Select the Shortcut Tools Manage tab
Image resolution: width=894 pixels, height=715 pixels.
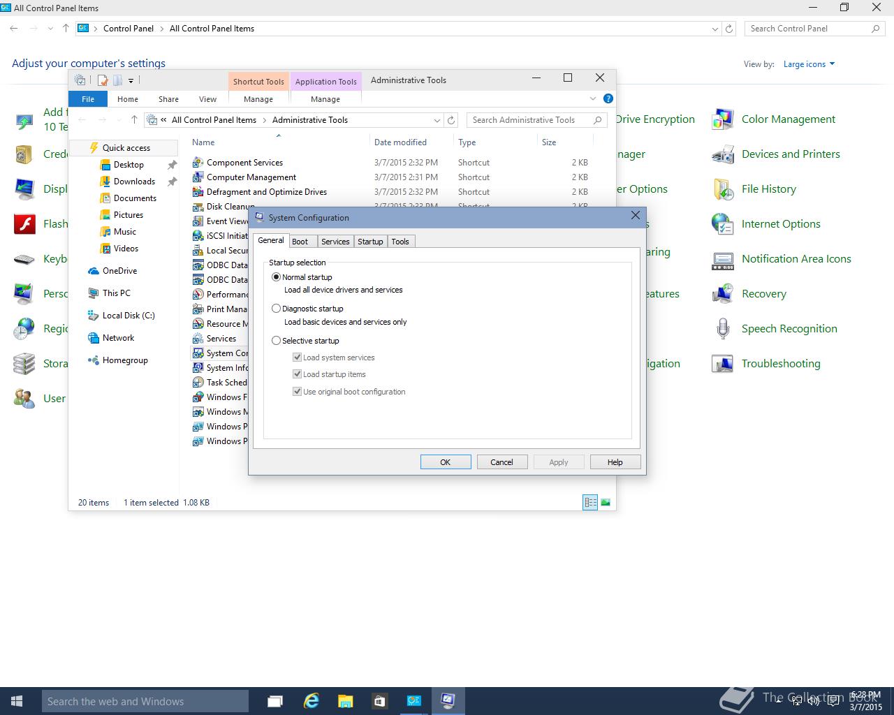258,99
